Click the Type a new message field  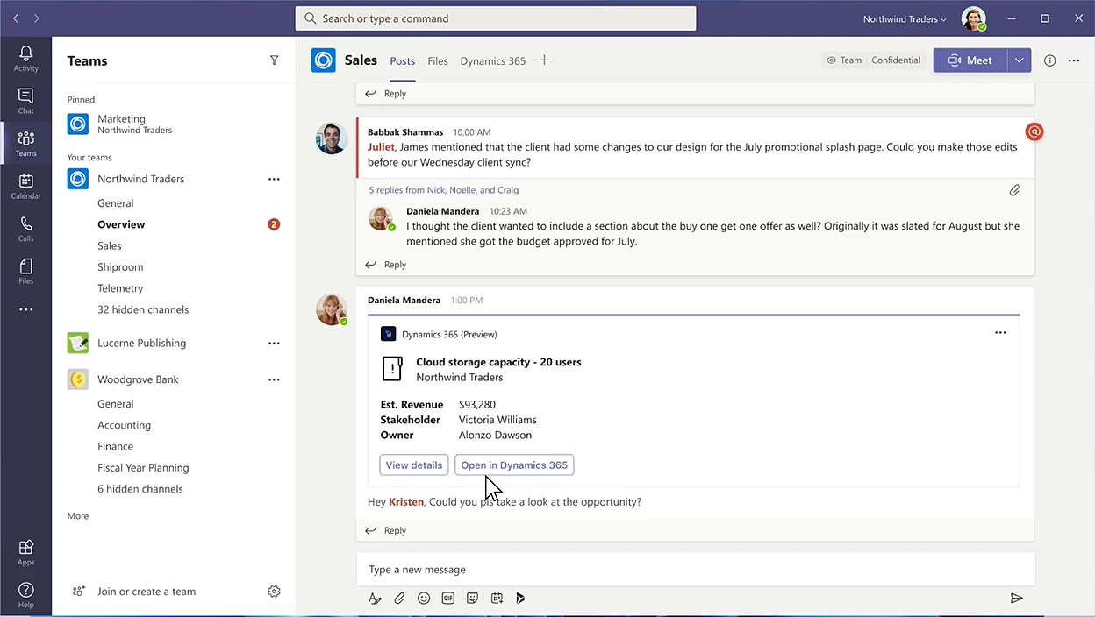click(614, 569)
